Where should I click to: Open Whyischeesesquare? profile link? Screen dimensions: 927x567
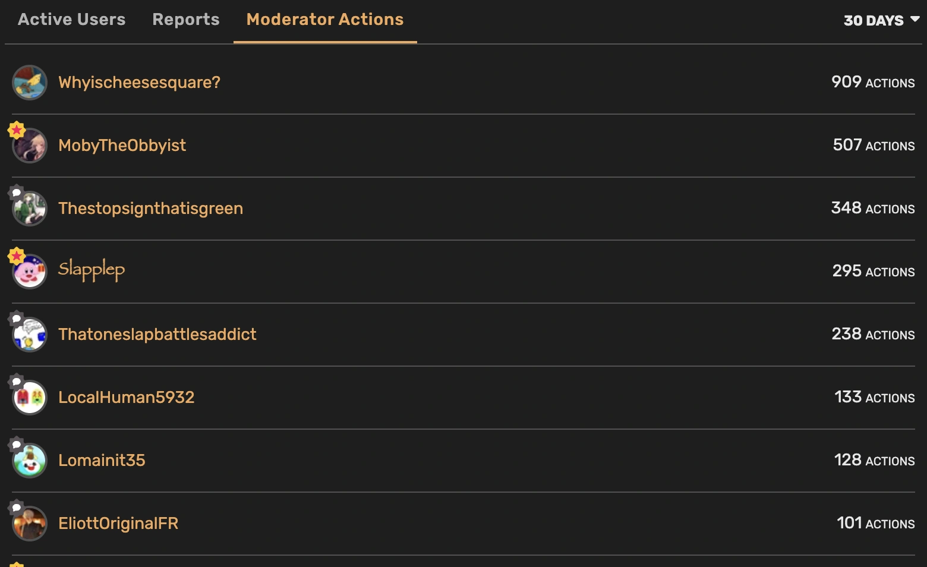pyautogui.click(x=139, y=83)
